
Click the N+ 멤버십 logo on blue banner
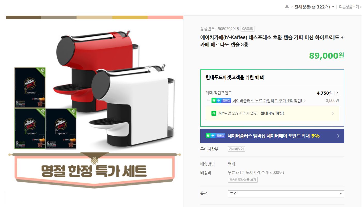click(215, 136)
